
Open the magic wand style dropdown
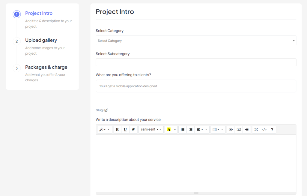(105, 130)
